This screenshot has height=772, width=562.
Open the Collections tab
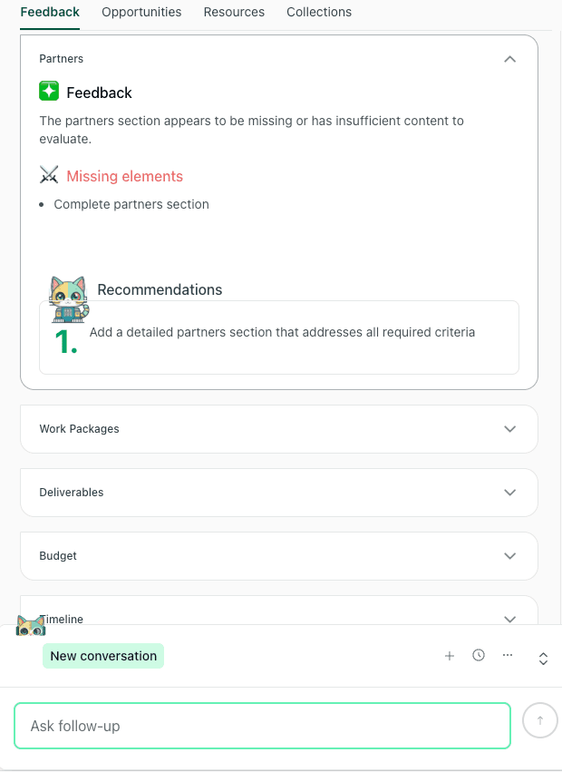(x=319, y=12)
